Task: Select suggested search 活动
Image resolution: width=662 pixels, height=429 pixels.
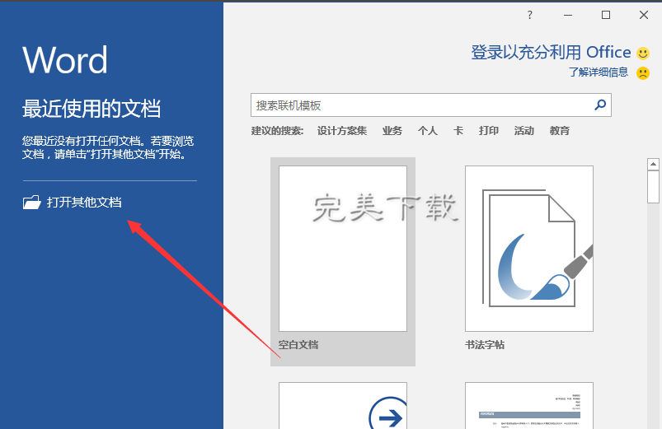Action: click(524, 131)
